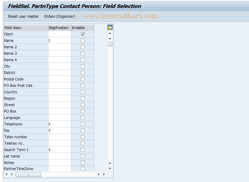Screen dimensions: 249x182
Task: Mark Fax as invisible
Action: [x=83, y=131]
